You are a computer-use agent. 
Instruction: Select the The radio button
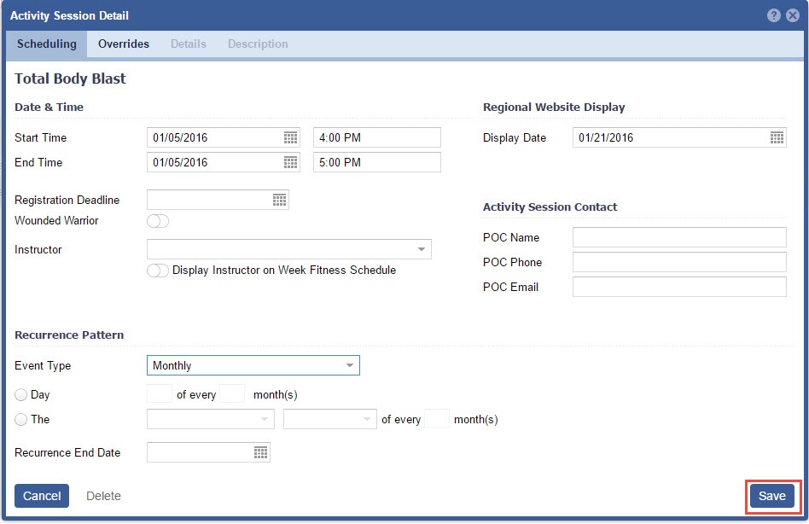[x=21, y=420]
